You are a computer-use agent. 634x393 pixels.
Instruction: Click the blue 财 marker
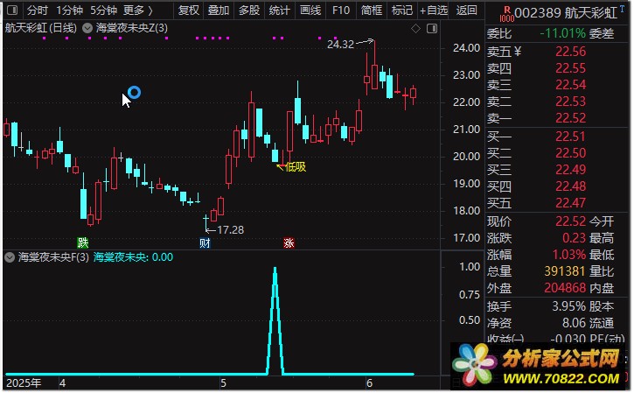pyautogui.click(x=205, y=242)
